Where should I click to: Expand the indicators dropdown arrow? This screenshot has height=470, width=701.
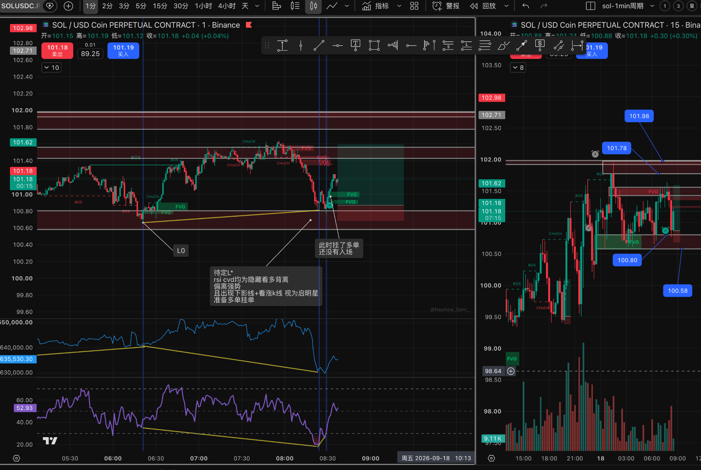(399, 6)
